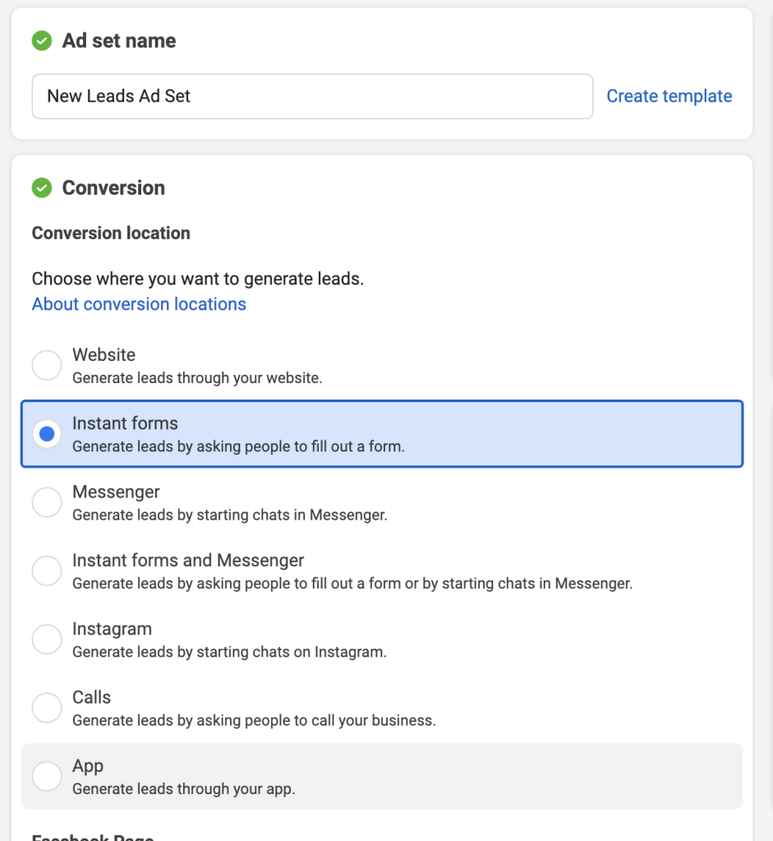Focus the New Leads Ad Set name field

[x=312, y=96]
